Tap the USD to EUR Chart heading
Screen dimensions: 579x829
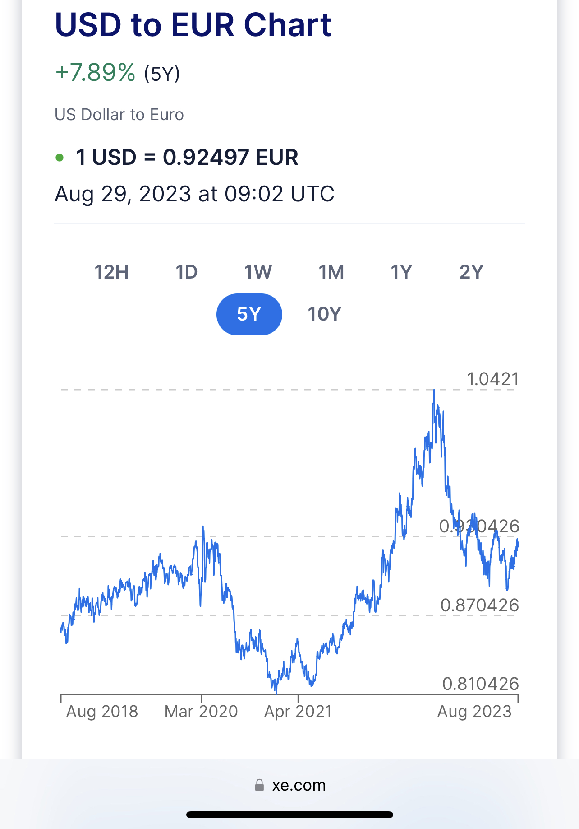point(193,24)
